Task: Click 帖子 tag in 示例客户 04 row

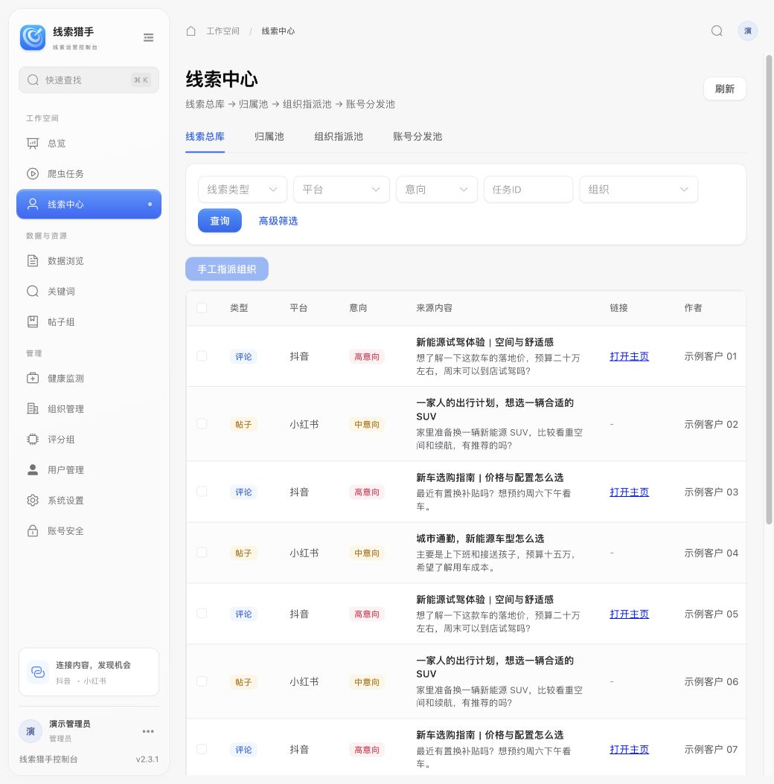Action: click(243, 553)
